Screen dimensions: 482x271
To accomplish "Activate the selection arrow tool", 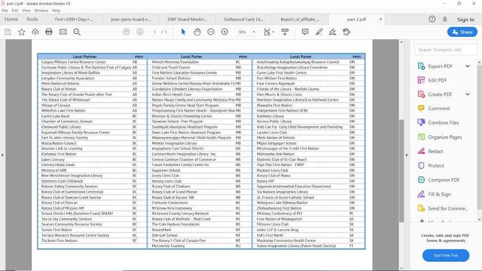I will [x=183, y=32].
